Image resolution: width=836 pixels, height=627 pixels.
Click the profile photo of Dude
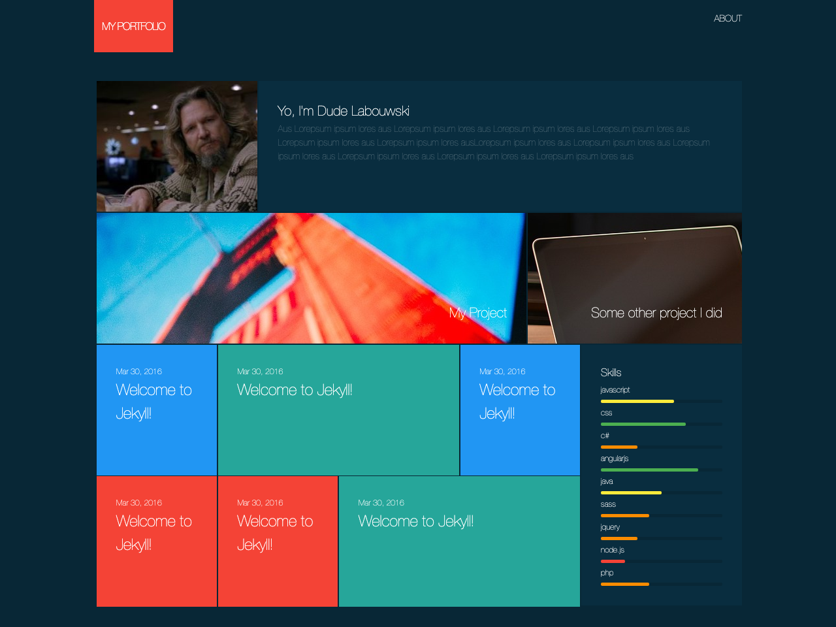tap(177, 146)
